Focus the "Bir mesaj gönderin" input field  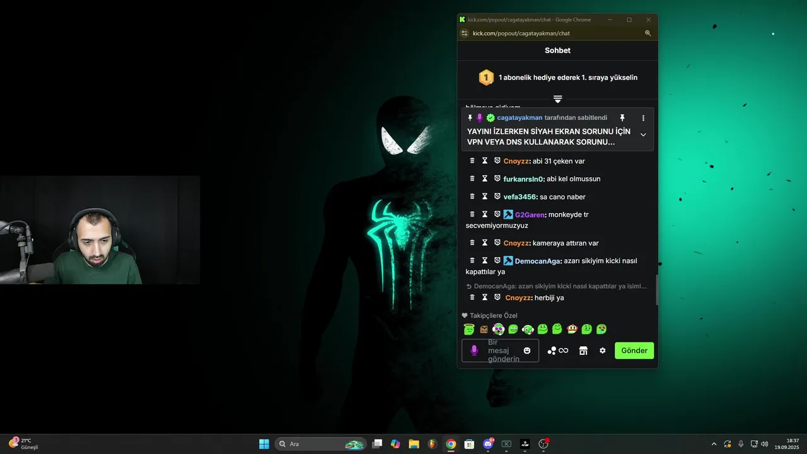tap(500, 351)
